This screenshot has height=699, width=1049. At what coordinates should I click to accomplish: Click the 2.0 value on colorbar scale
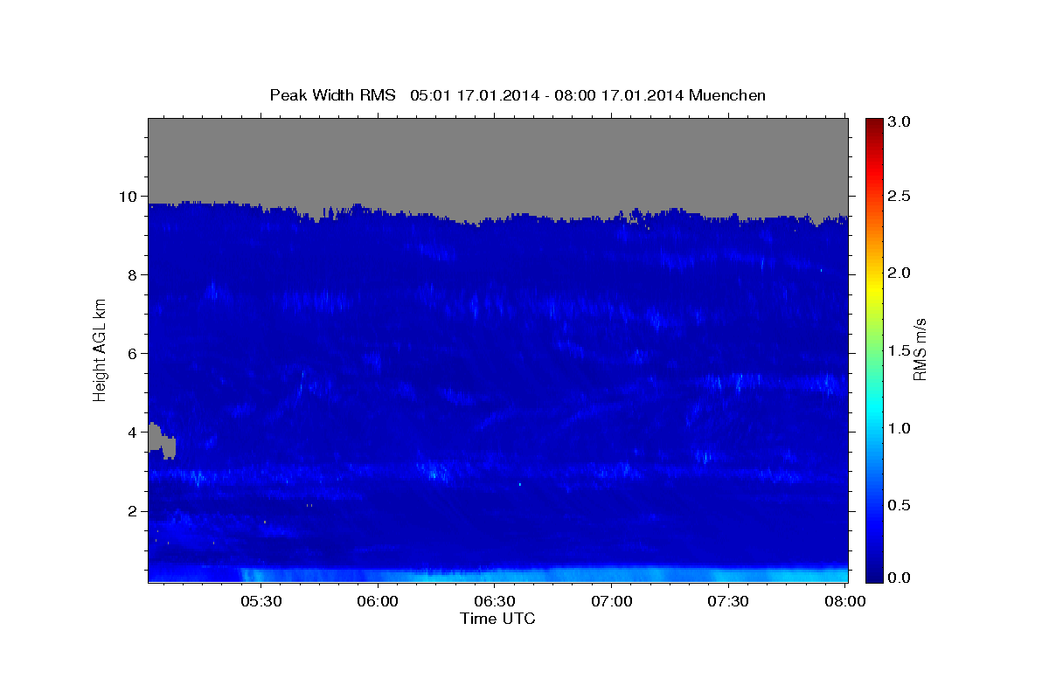point(900,273)
